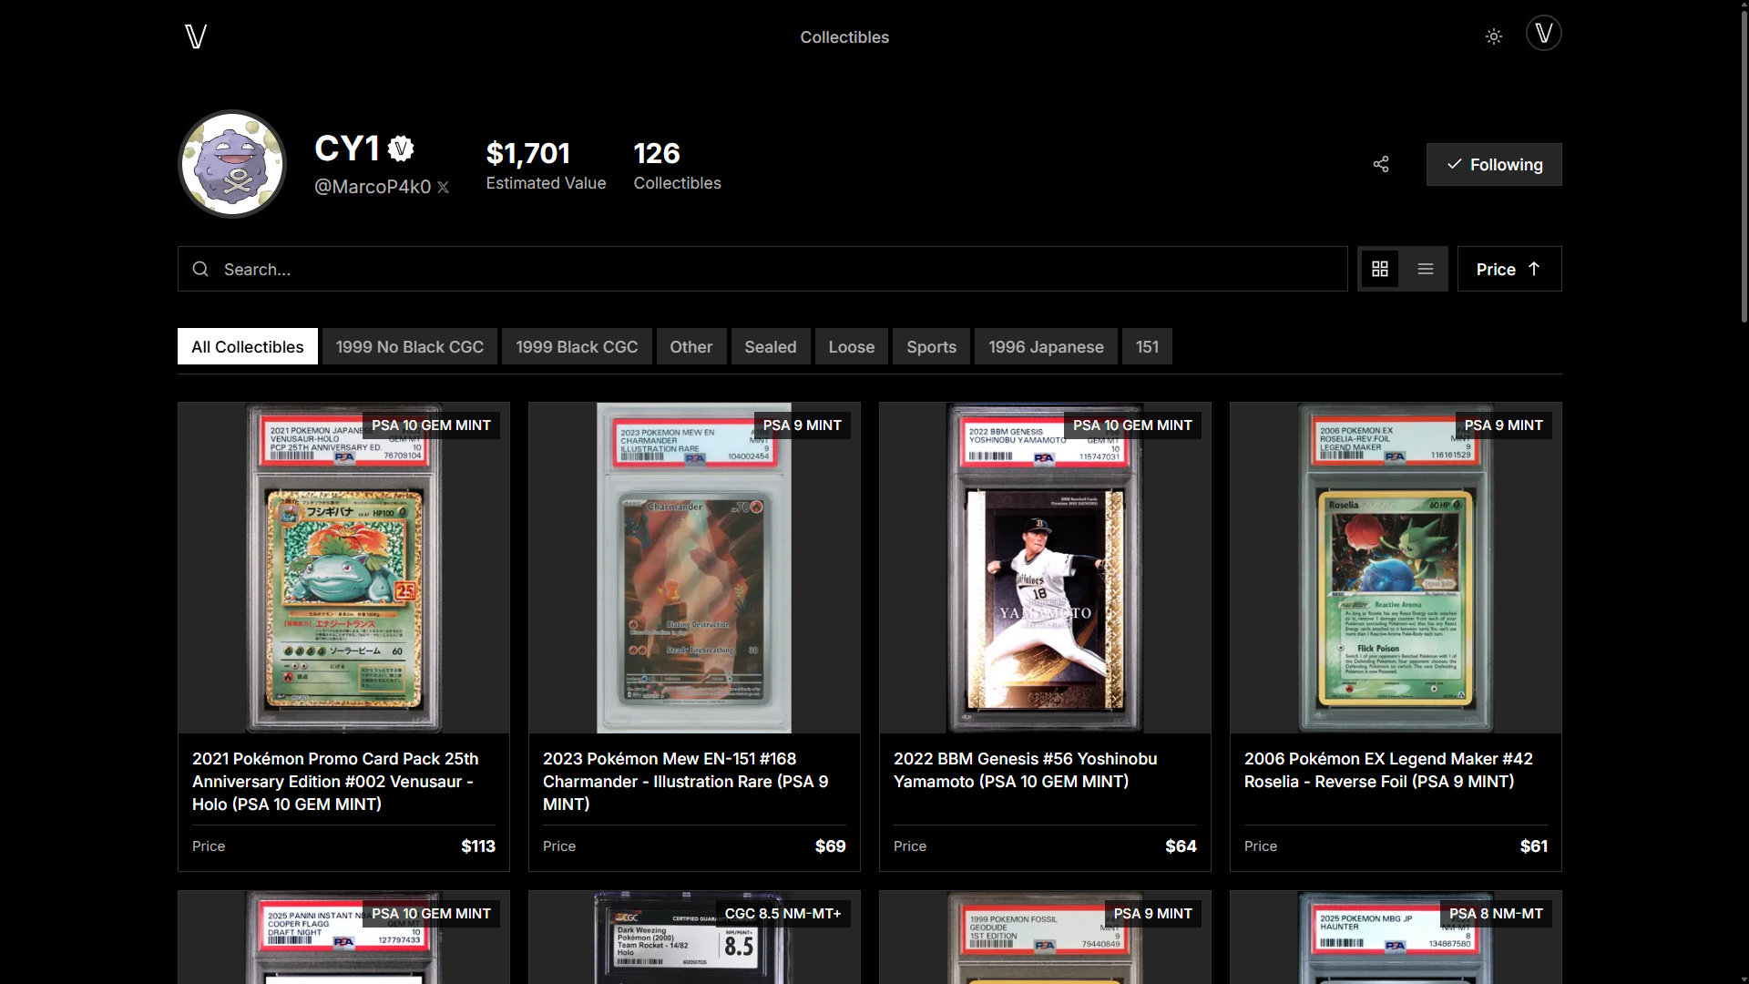Unfollow by clicking the Following button
Image resolution: width=1749 pixels, height=984 pixels.
pos(1493,164)
